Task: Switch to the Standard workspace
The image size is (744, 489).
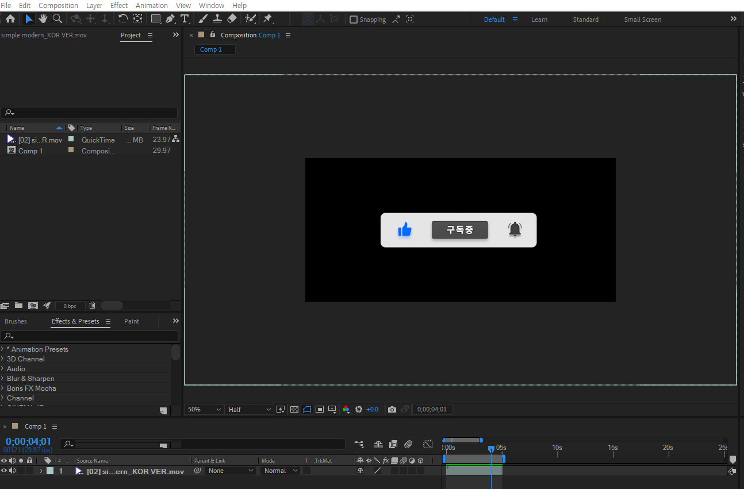Action: pos(586,20)
